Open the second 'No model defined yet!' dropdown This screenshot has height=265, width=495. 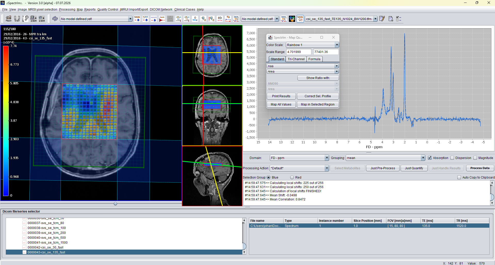click(260, 19)
